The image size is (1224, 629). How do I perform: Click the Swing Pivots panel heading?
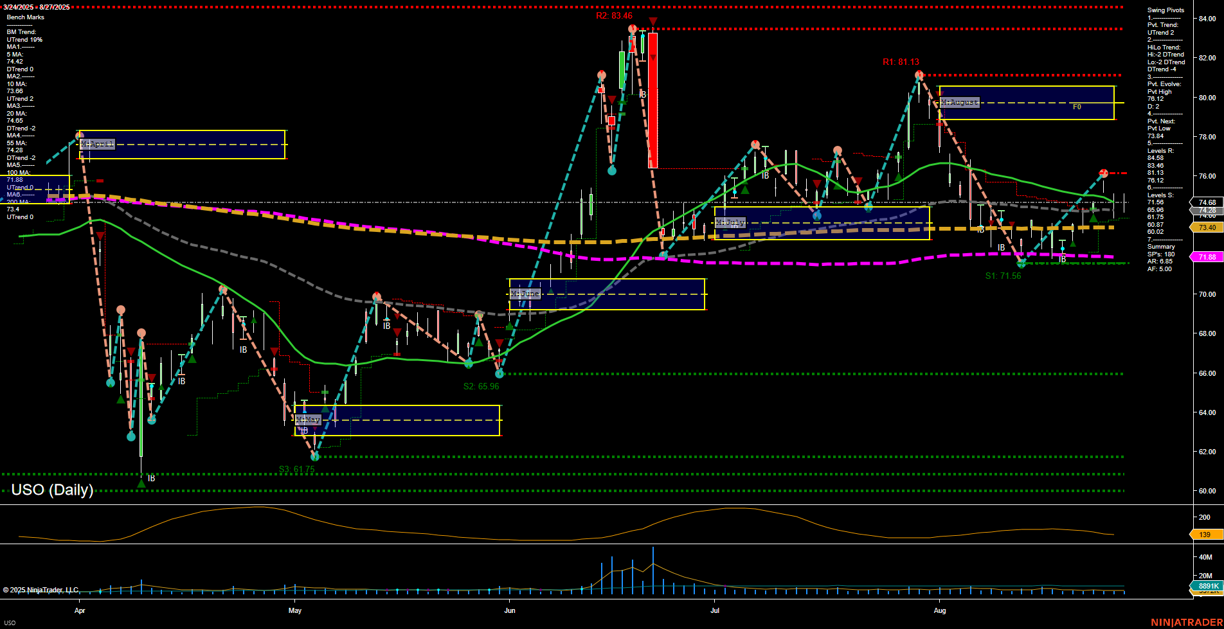(x=1165, y=10)
